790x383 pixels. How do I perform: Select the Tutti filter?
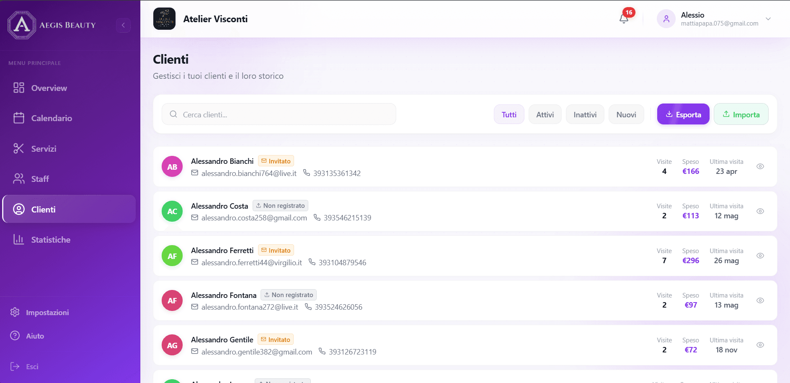[509, 114]
